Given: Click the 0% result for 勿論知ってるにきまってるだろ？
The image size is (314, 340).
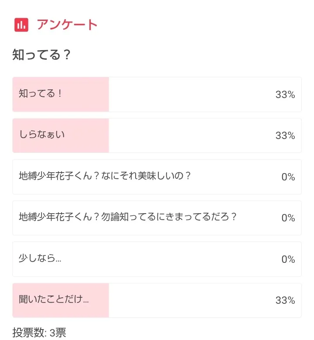Looking at the screenshot, I should tap(288, 218).
